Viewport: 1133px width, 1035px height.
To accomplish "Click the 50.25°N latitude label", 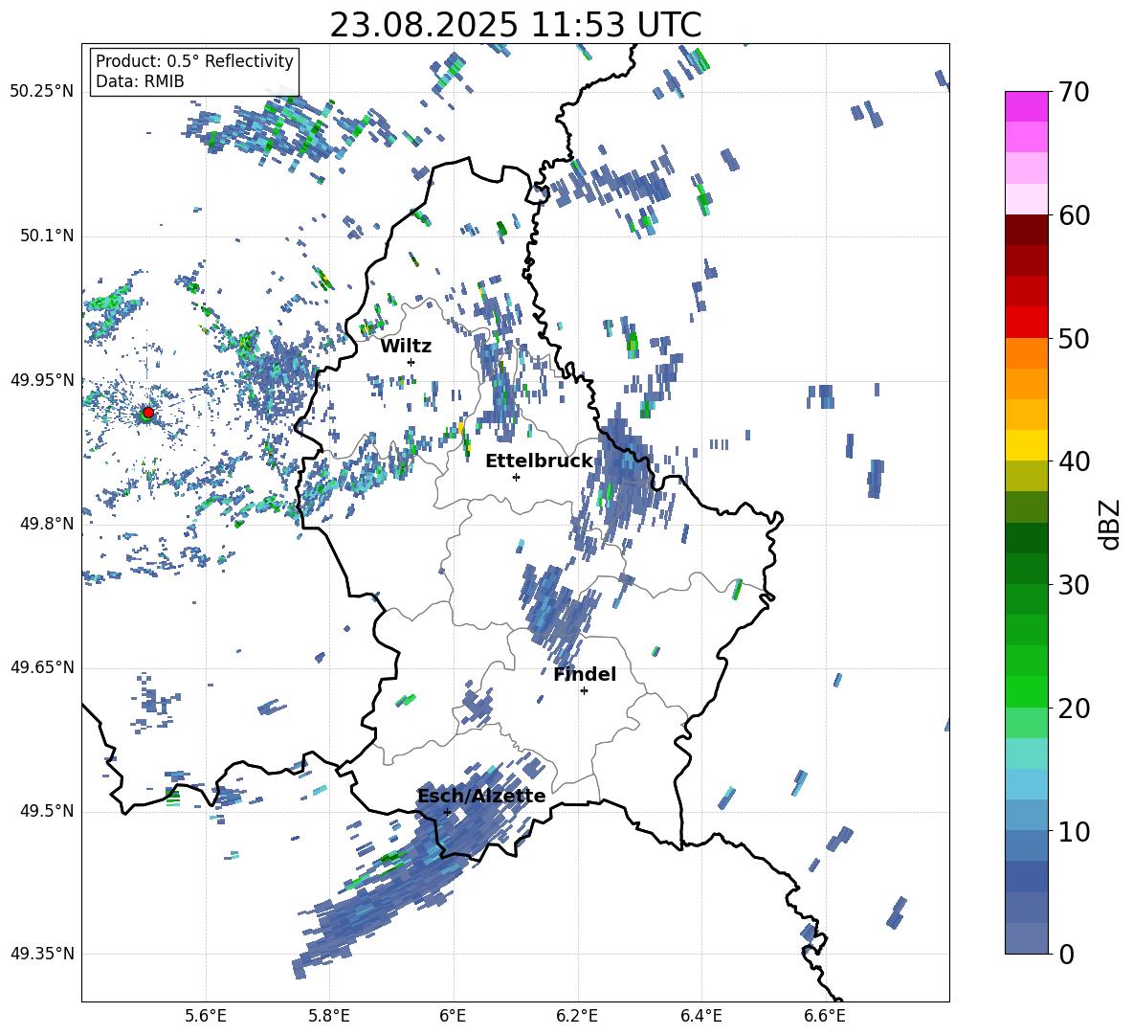I will pyautogui.click(x=42, y=92).
